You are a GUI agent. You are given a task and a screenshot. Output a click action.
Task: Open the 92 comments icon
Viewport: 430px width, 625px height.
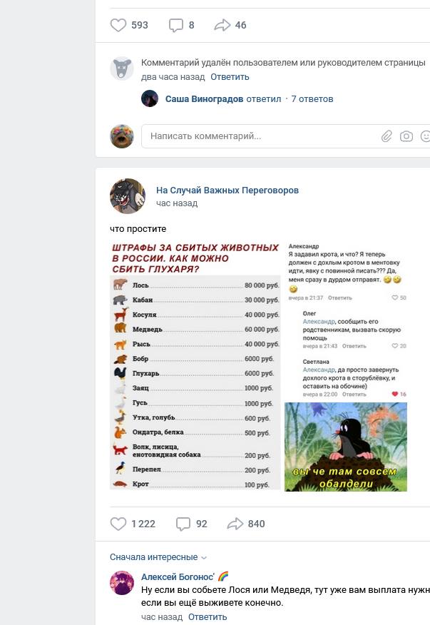(183, 524)
